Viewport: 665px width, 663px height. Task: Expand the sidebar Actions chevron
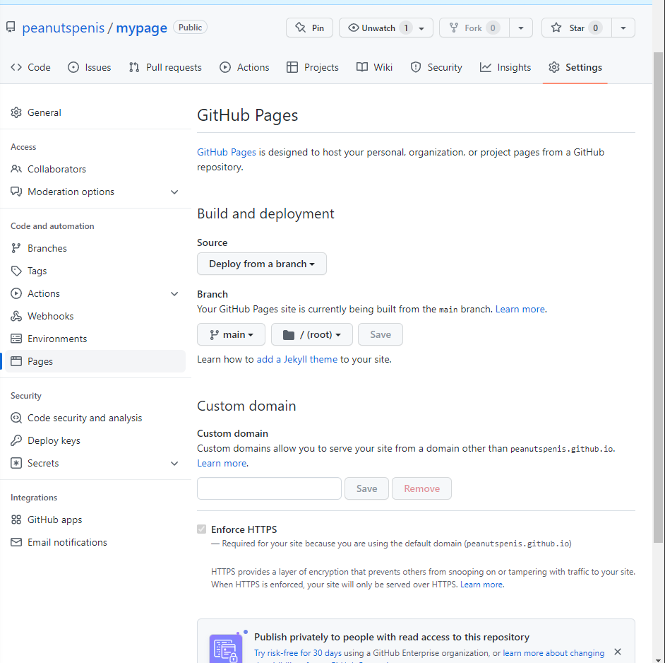[174, 294]
